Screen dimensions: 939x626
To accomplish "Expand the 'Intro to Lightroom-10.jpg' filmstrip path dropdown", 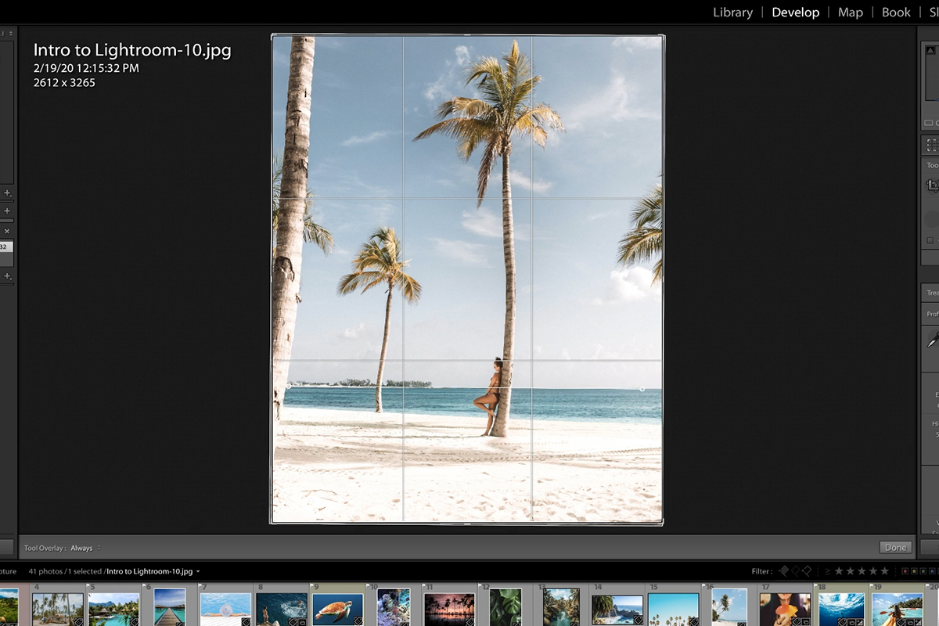I will [x=153, y=572].
